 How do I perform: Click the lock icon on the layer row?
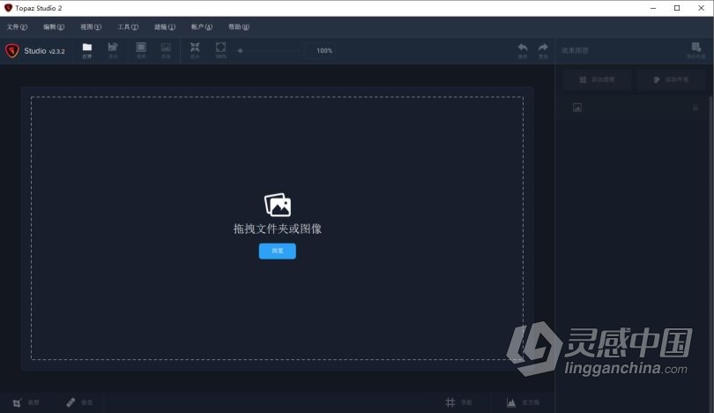click(695, 108)
